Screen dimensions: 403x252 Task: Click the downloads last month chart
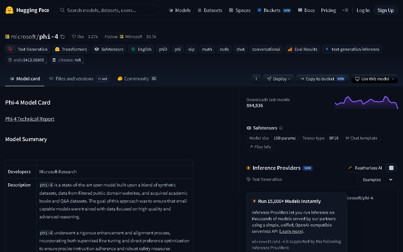[x=366, y=102]
